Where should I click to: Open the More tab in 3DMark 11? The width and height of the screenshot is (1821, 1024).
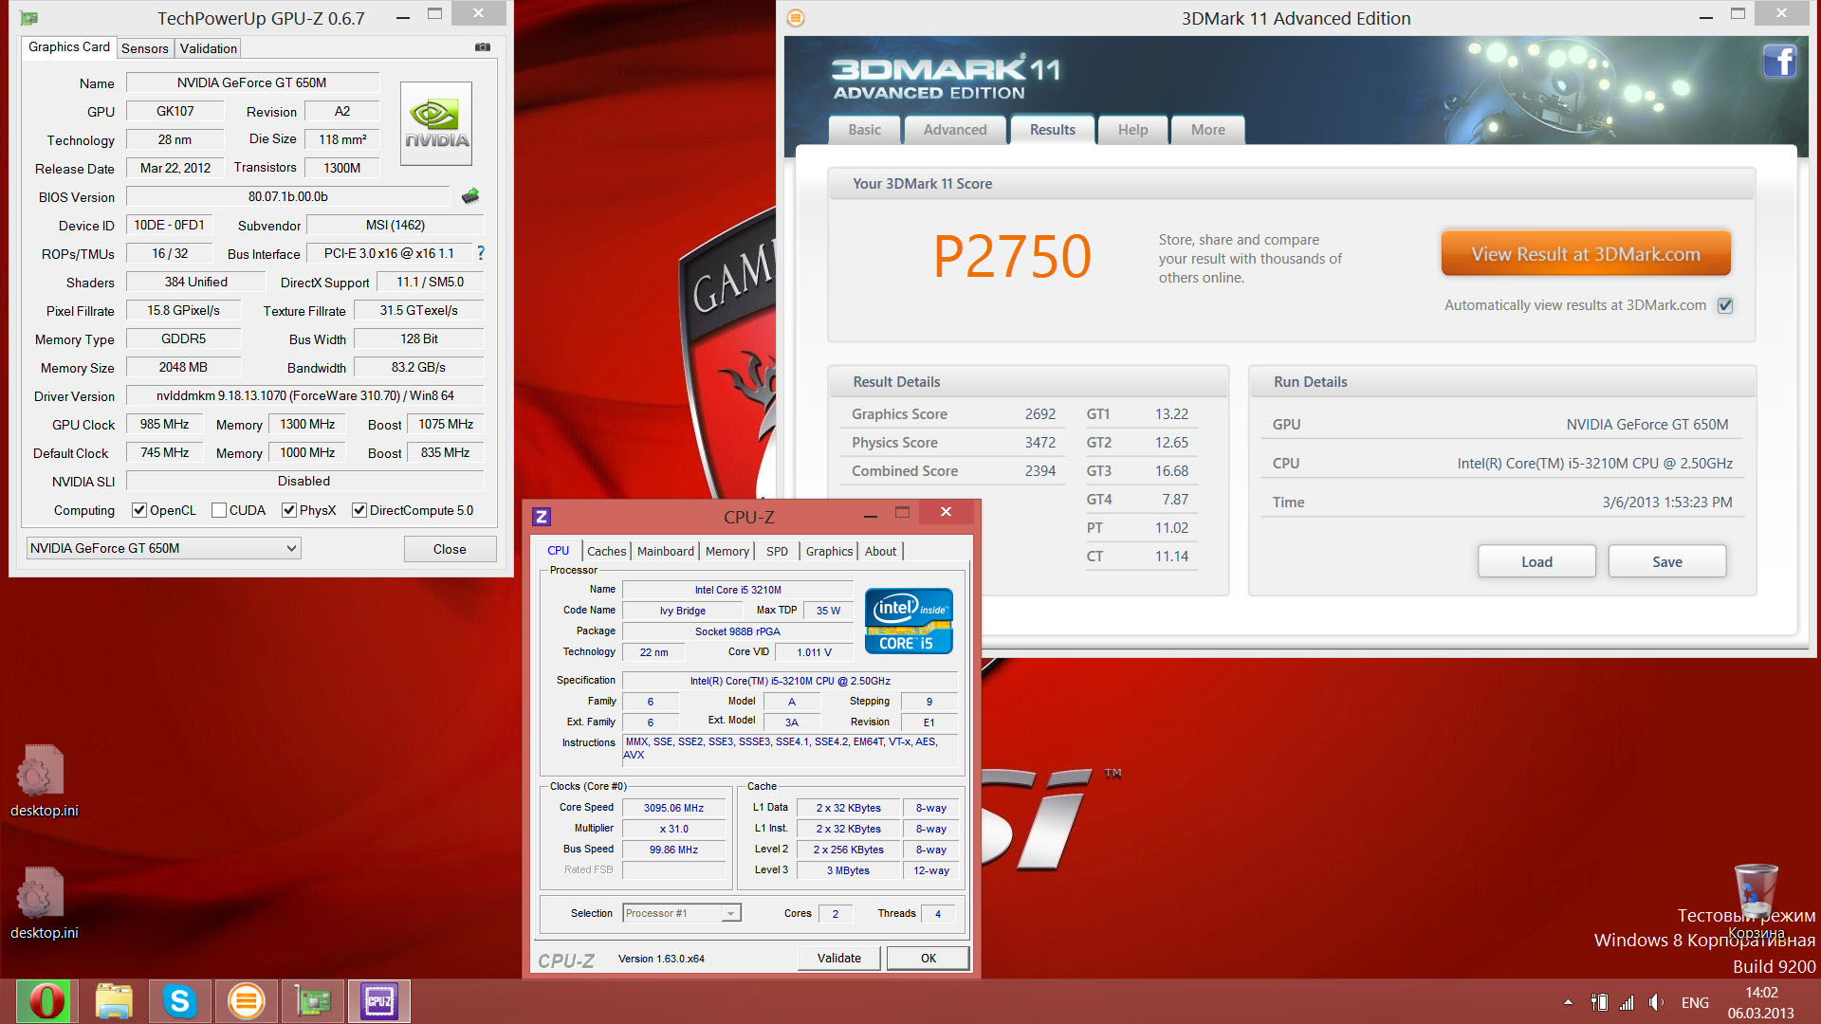pos(1207,130)
